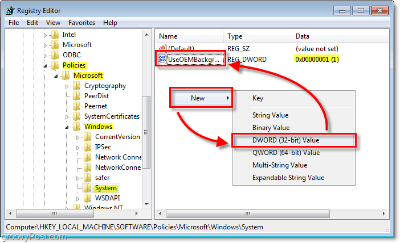Click values pane scroll right arrow
This screenshot has height=243, width=400.
[x=384, y=214]
